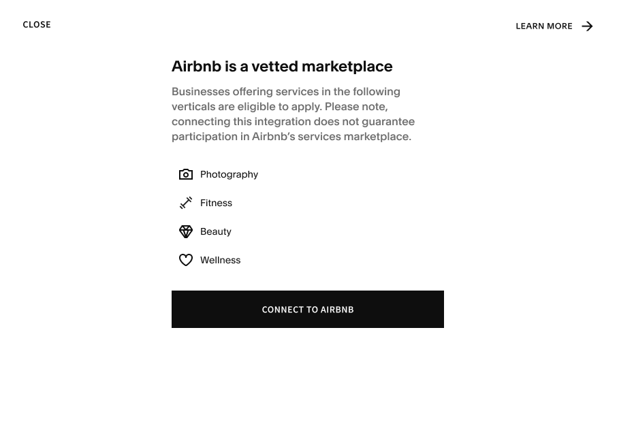Click the "Airbnb is a vetted marketplace" heading
The height and width of the screenshot is (428, 617).
[x=282, y=67]
